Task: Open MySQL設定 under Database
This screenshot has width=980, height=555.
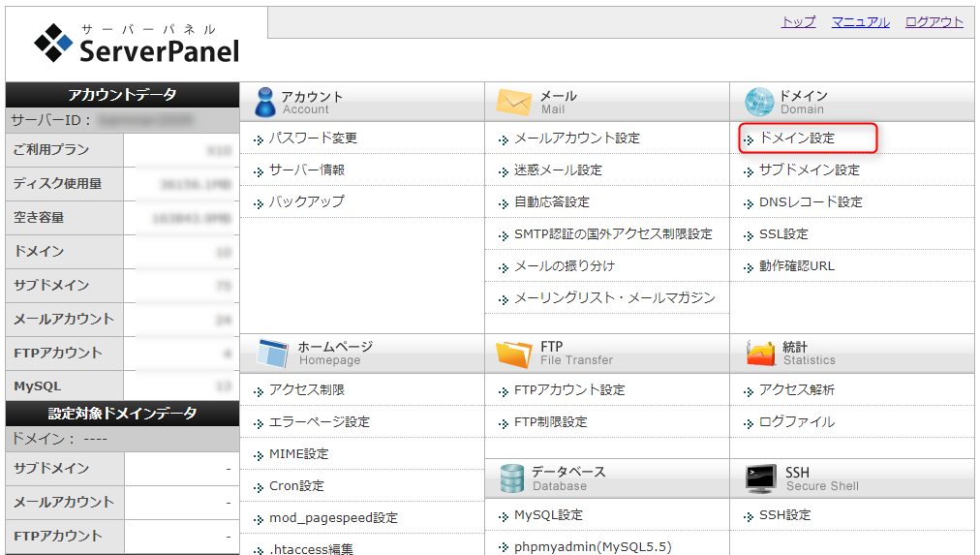Action: pyautogui.click(x=548, y=515)
